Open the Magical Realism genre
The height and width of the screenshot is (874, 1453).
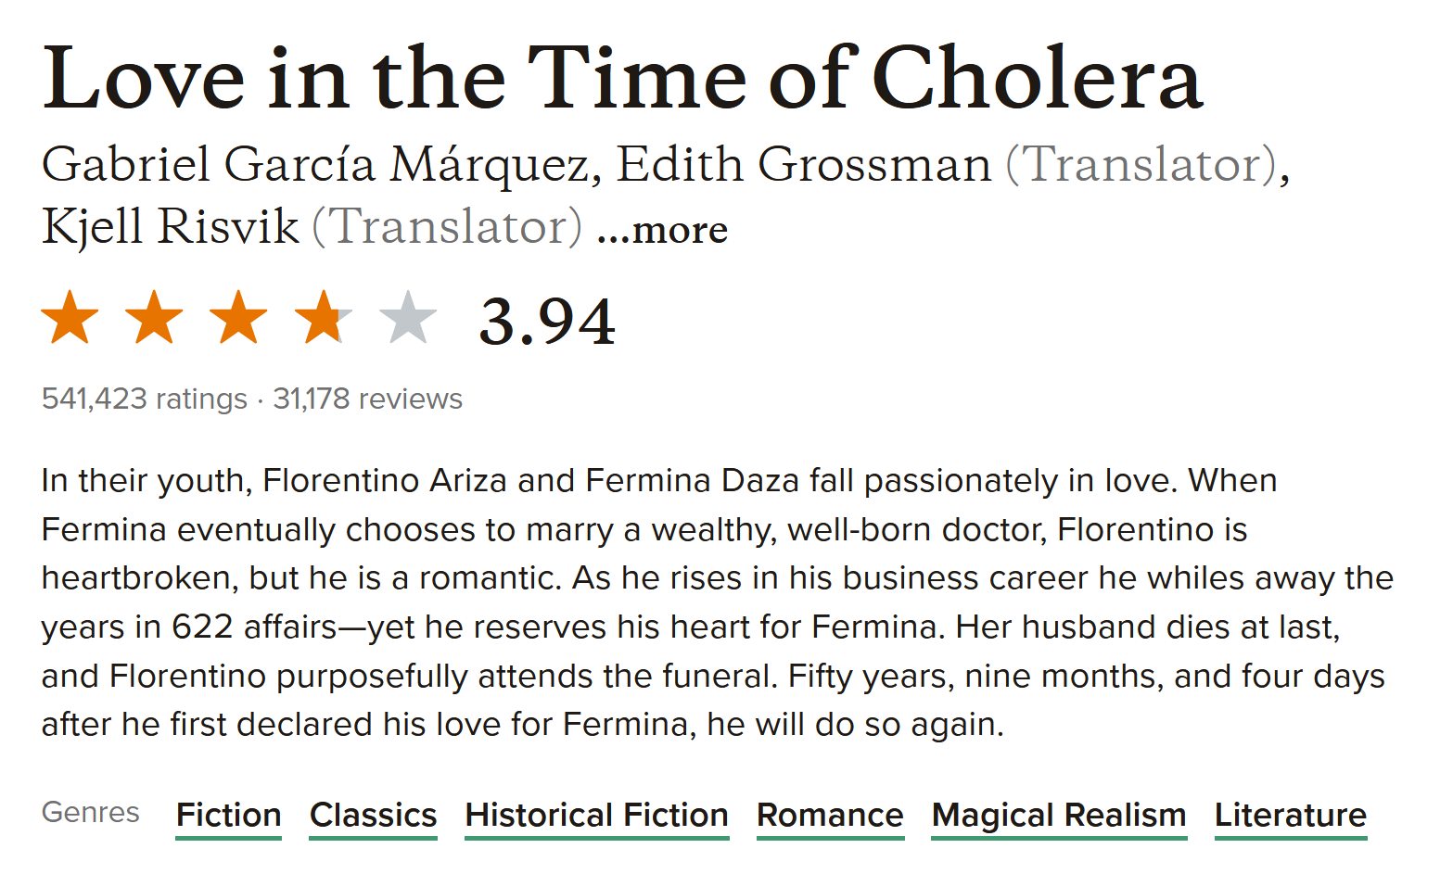pyautogui.click(x=1059, y=815)
